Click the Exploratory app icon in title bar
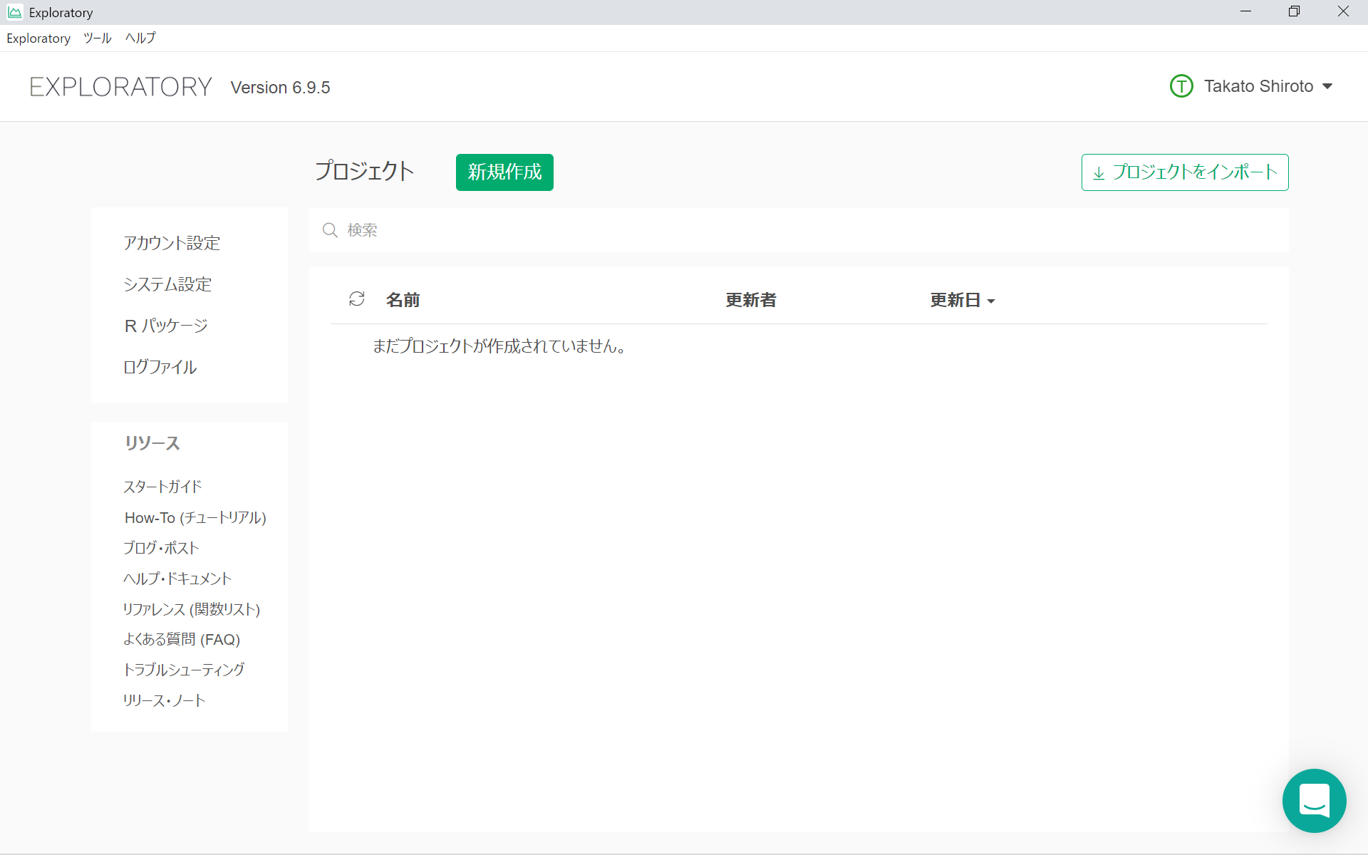 tap(14, 12)
